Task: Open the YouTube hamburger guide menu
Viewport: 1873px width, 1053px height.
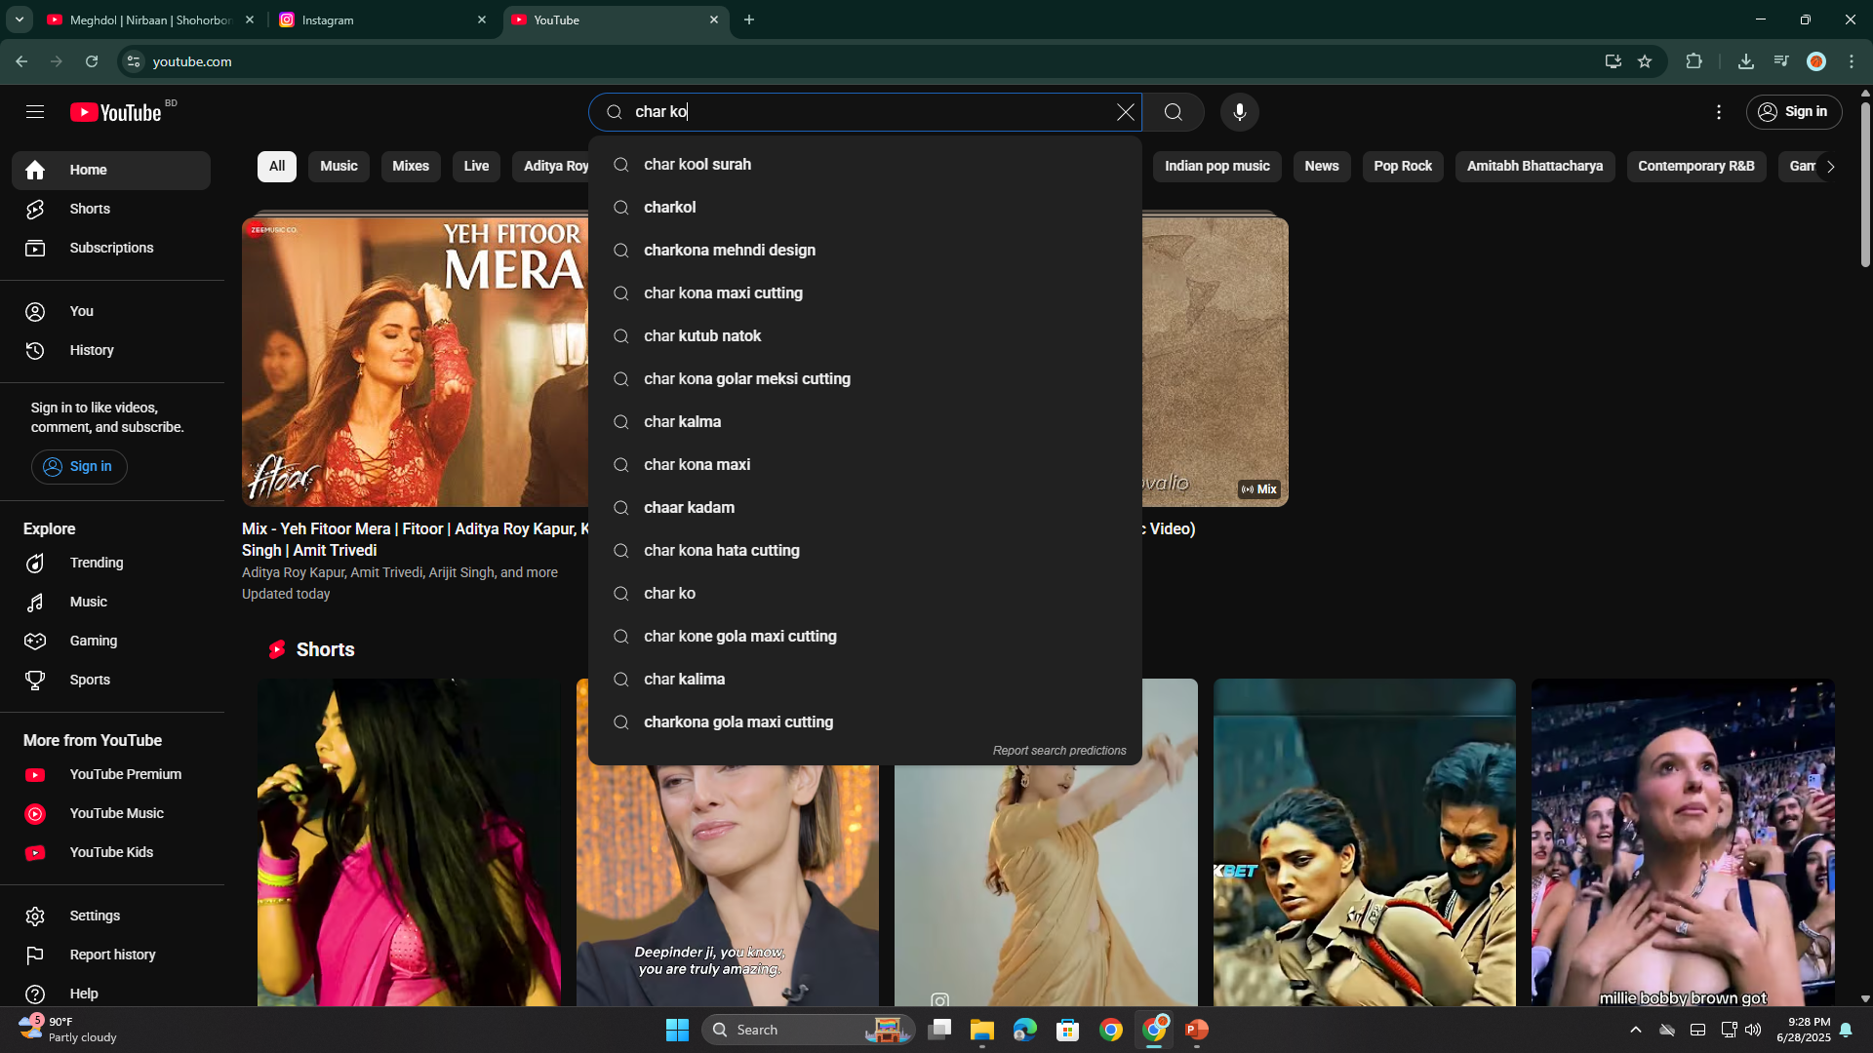Action: 35,112
